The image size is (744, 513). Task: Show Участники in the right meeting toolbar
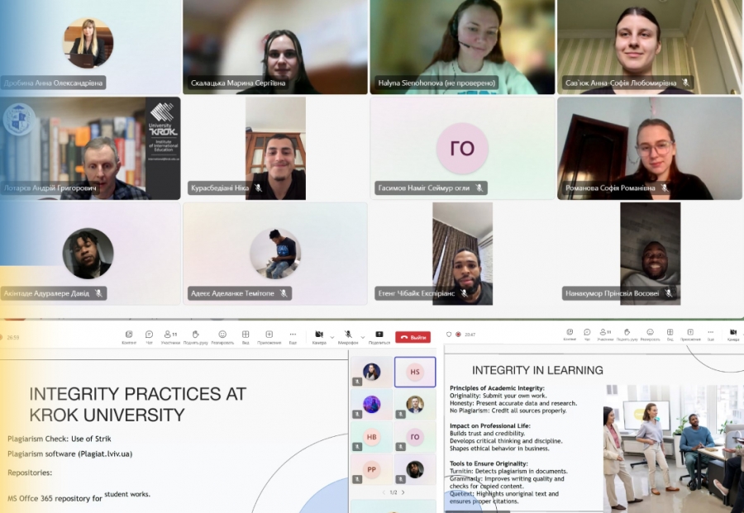pos(605,335)
